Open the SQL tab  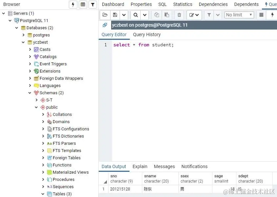coord(162,4)
